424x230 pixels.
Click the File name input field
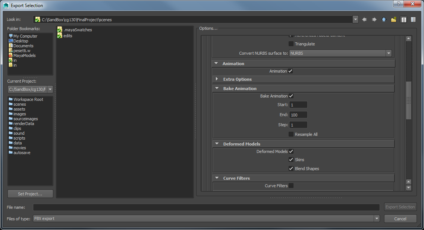click(206, 207)
